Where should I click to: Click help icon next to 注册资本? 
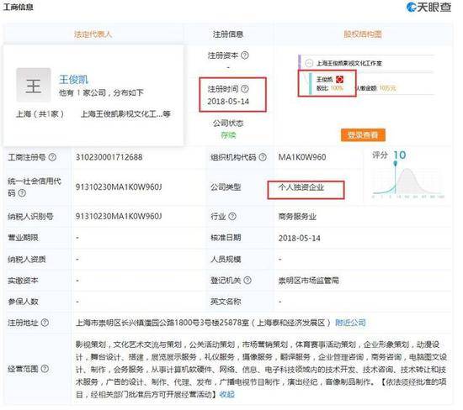pos(245,55)
